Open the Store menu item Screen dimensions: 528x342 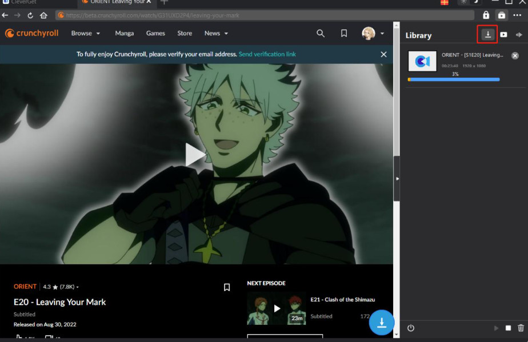pos(185,34)
